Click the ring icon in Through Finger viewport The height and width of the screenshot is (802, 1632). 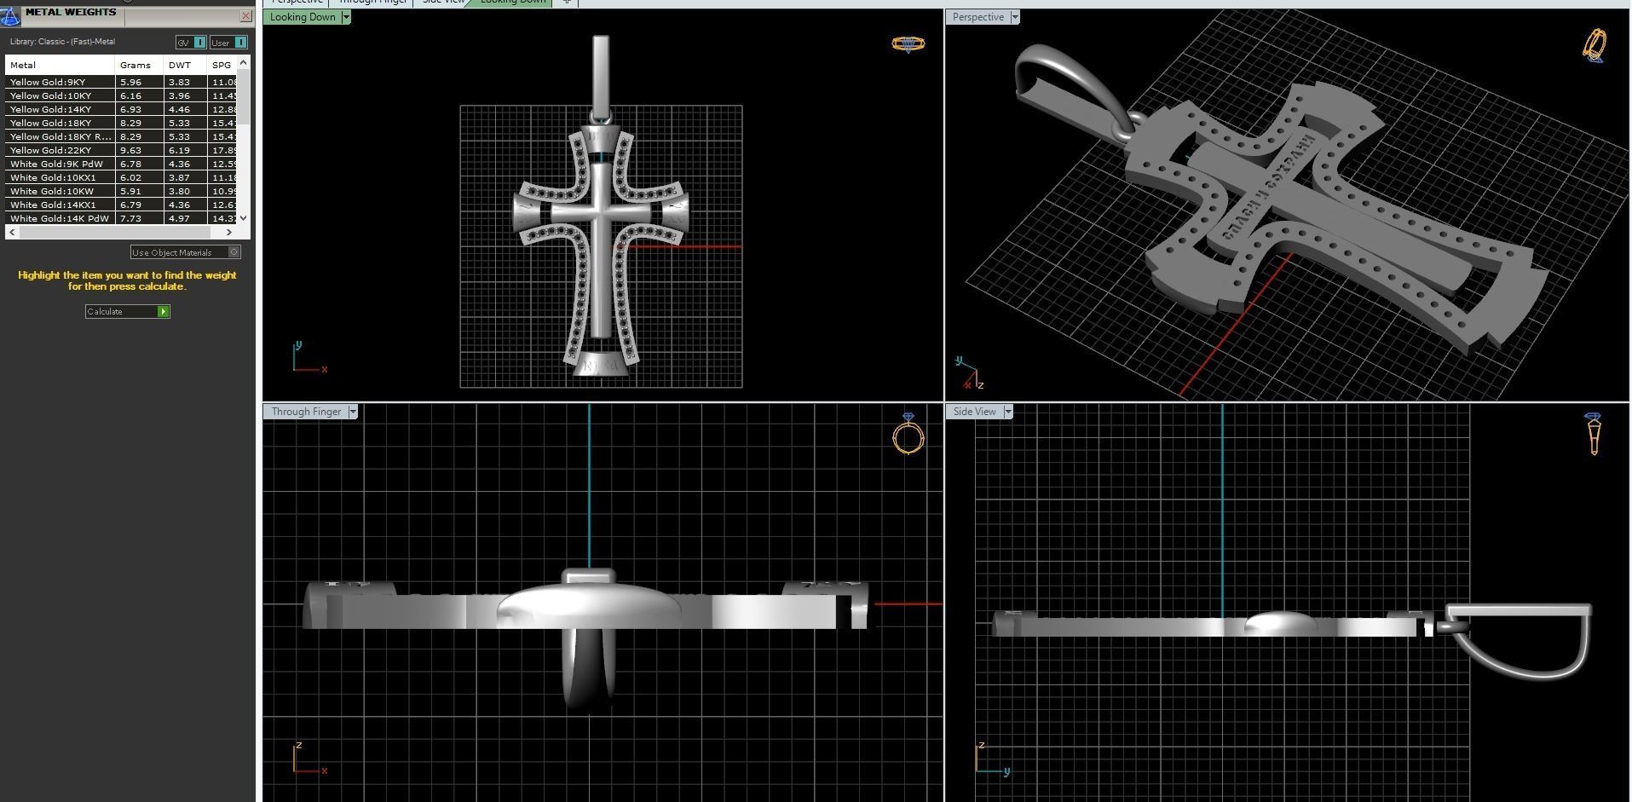908,434
